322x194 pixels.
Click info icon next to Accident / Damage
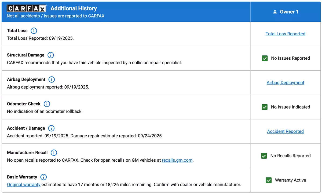(51, 128)
